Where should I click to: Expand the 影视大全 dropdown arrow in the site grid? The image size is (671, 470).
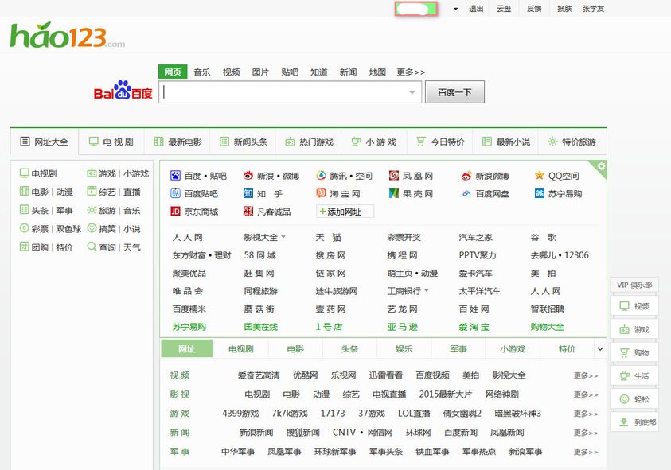pyautogui.click(x=283, y=237)
